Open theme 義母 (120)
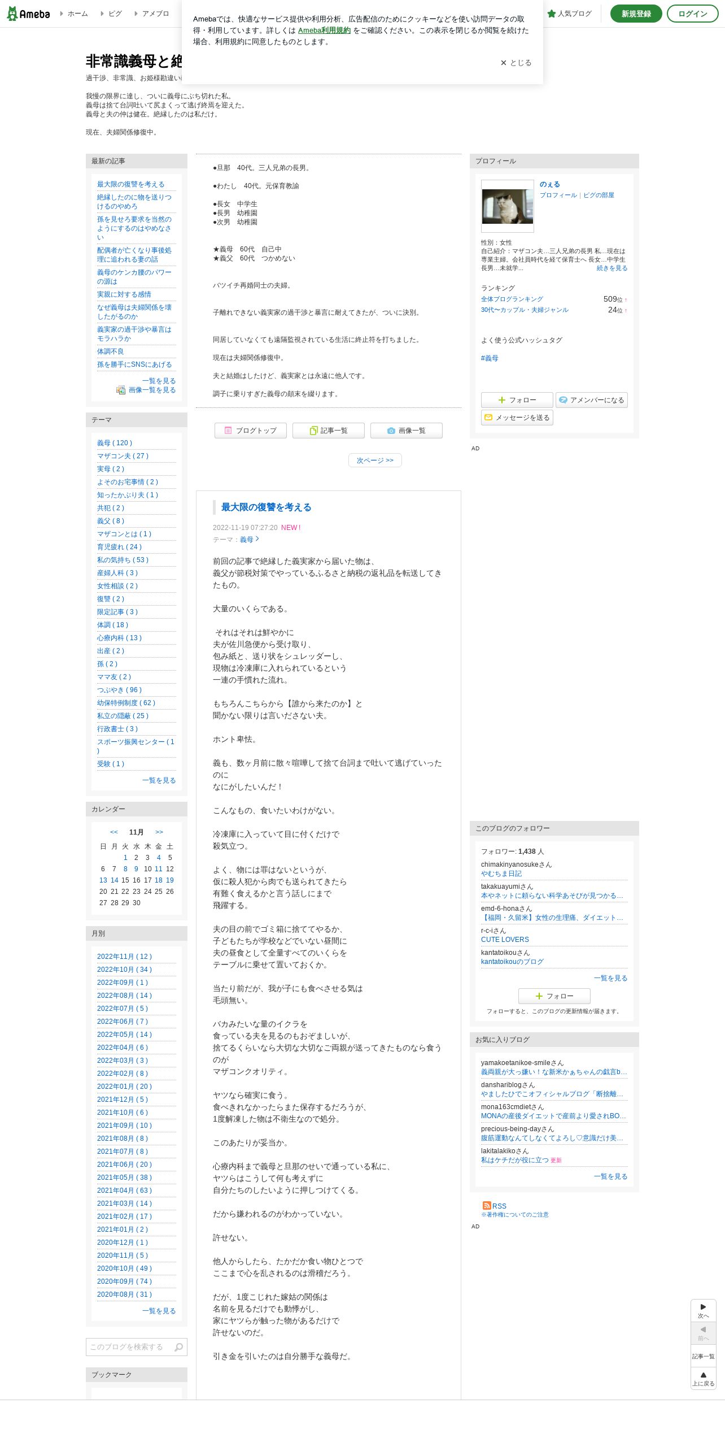 click(x=115, y=443)
